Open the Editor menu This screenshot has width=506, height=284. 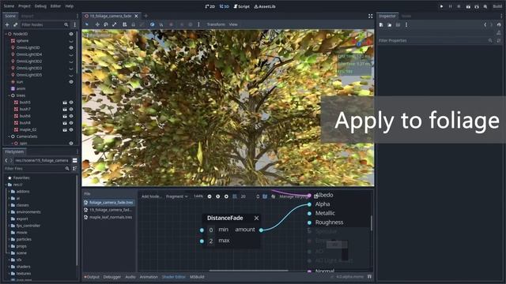pos(55,6)
